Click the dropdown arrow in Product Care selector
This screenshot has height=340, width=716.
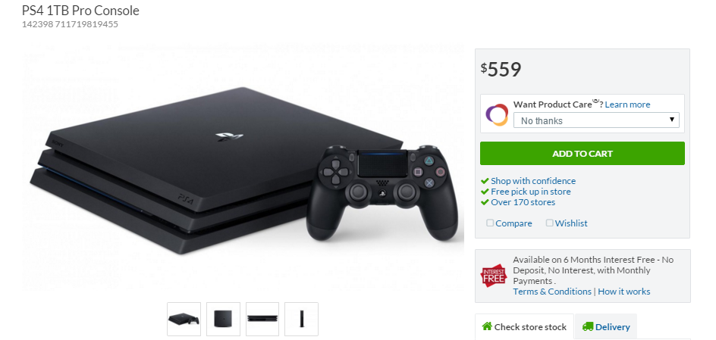tap(672, 120)
